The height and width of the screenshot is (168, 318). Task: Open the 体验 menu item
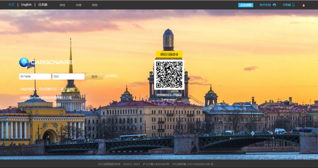point(62,5)
